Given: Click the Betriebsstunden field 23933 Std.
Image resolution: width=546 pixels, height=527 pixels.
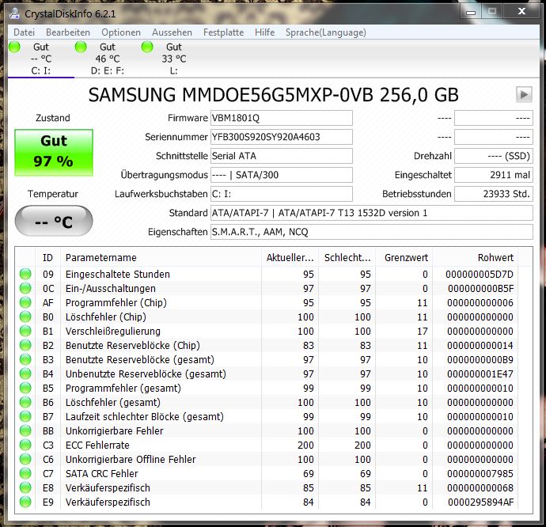Looking at the screenshot, I should [494, 194].
